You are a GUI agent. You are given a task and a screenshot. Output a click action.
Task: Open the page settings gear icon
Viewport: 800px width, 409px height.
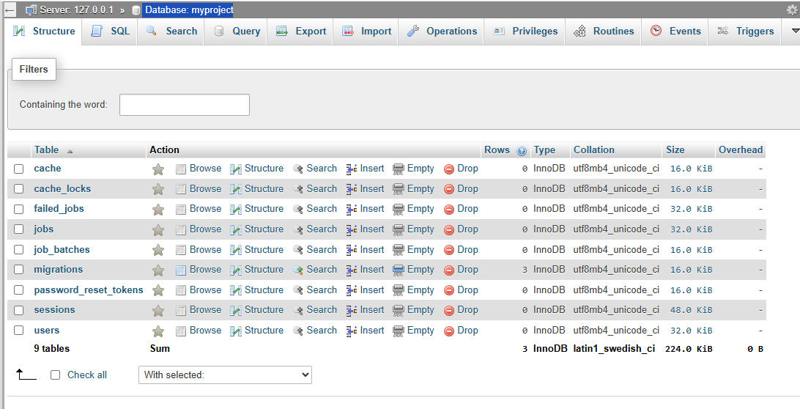tap(791, 10)
